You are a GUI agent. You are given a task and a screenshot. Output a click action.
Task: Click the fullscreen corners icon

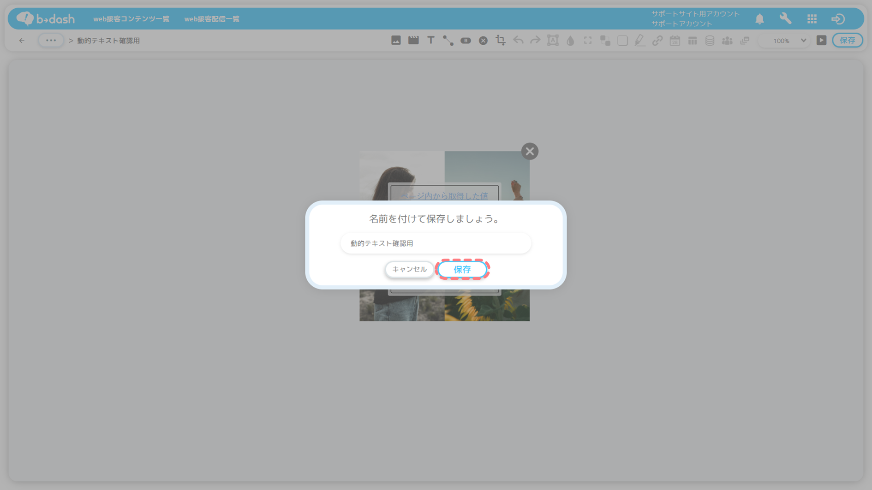tap(588, 41)
